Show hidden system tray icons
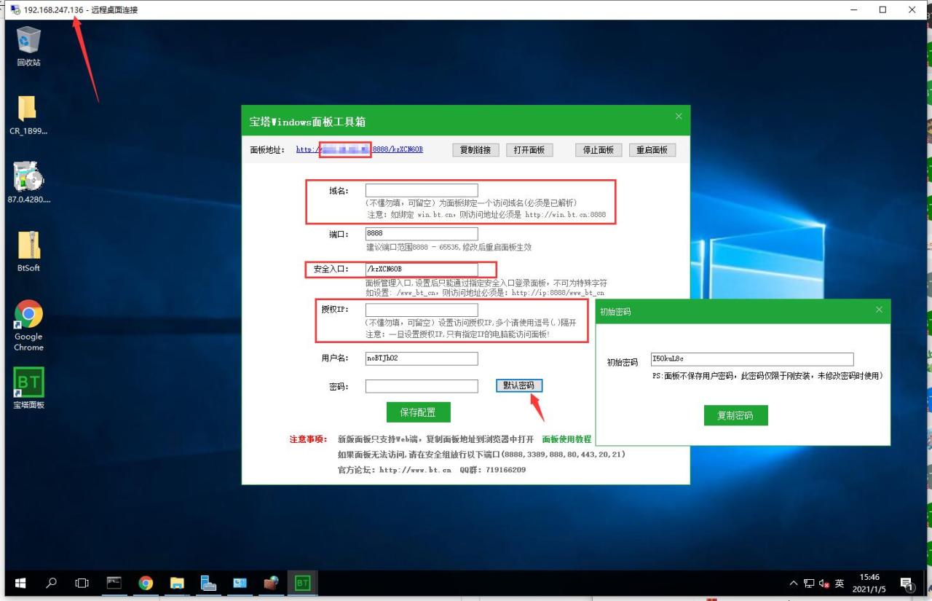Image resolution: width=932 pixels, height=601 pixels. tap(794, 584)
